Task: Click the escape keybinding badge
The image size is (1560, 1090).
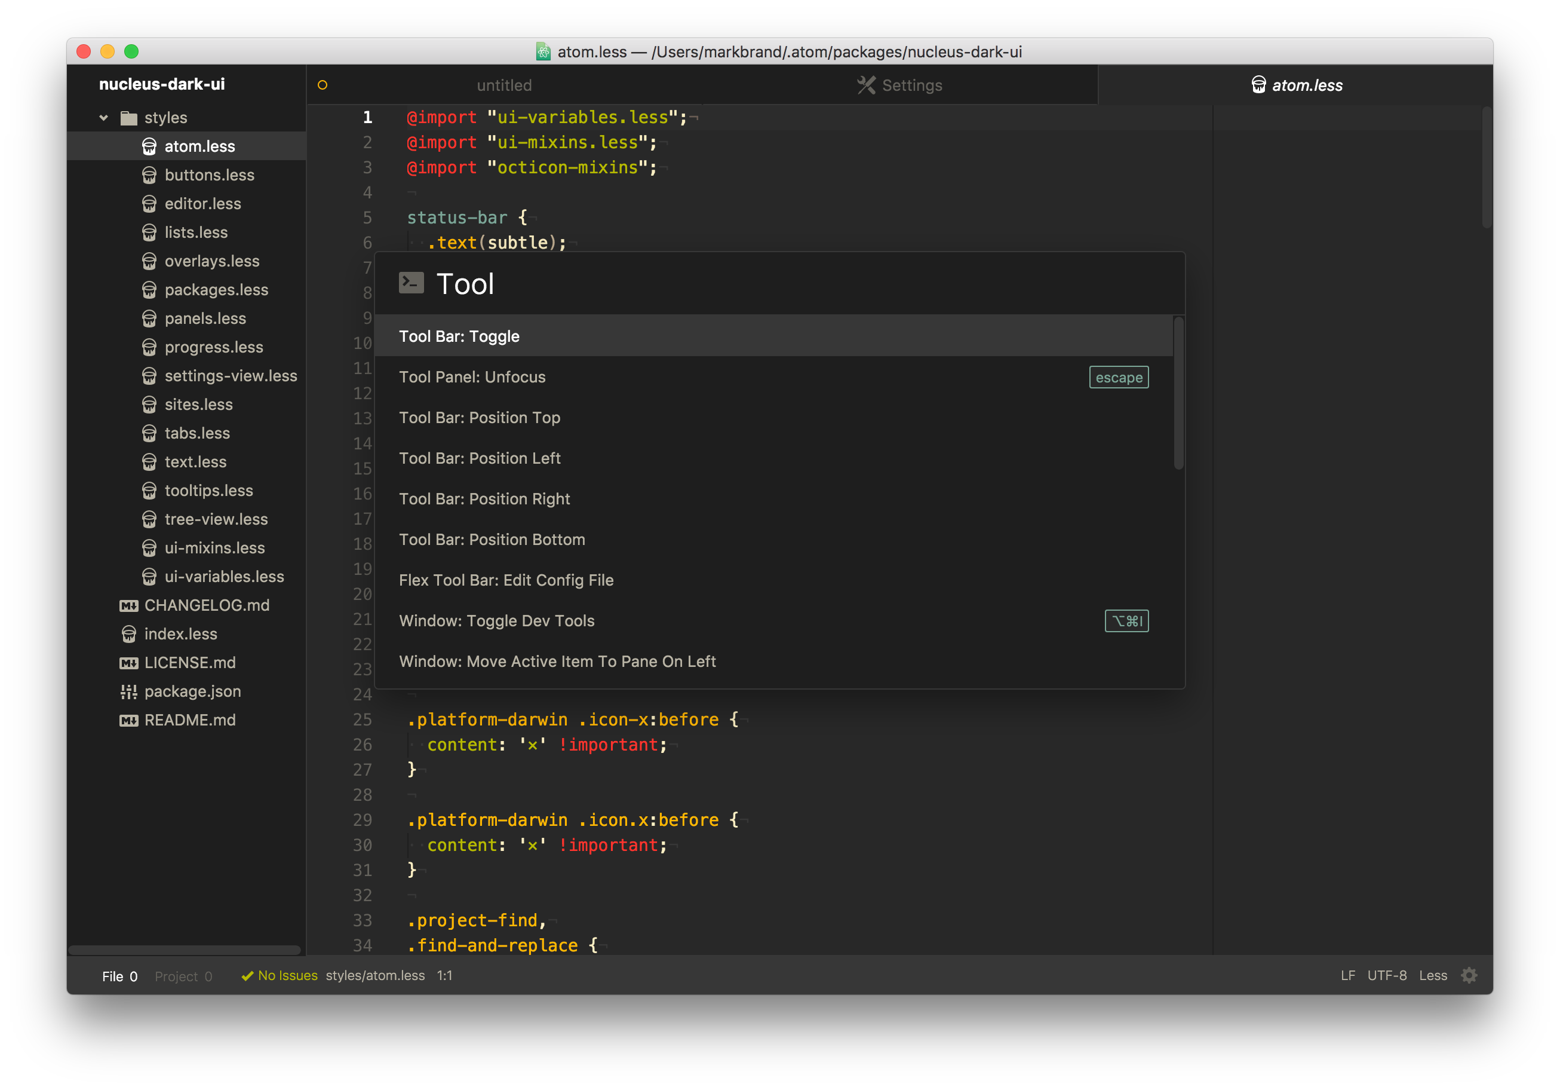Action: pos(1119,378)
